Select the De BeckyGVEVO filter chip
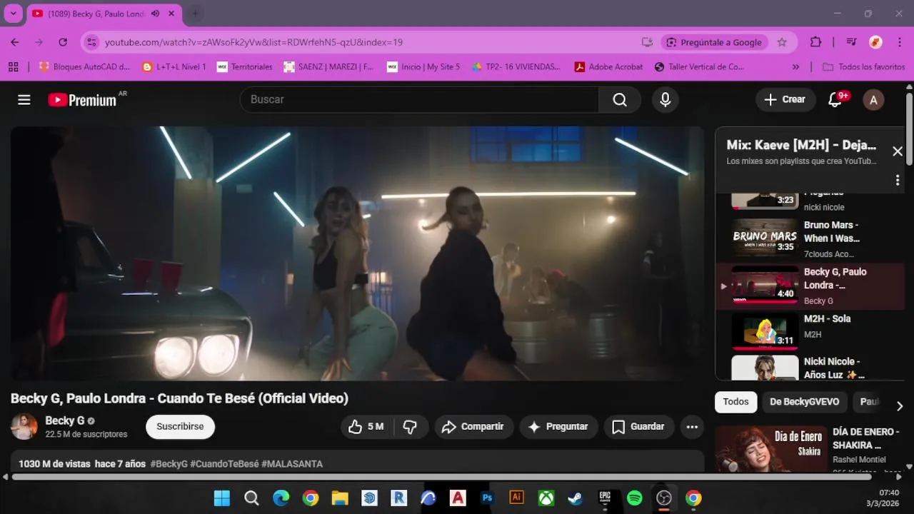Viewport: 914px width, 514px height. (804, 402)
